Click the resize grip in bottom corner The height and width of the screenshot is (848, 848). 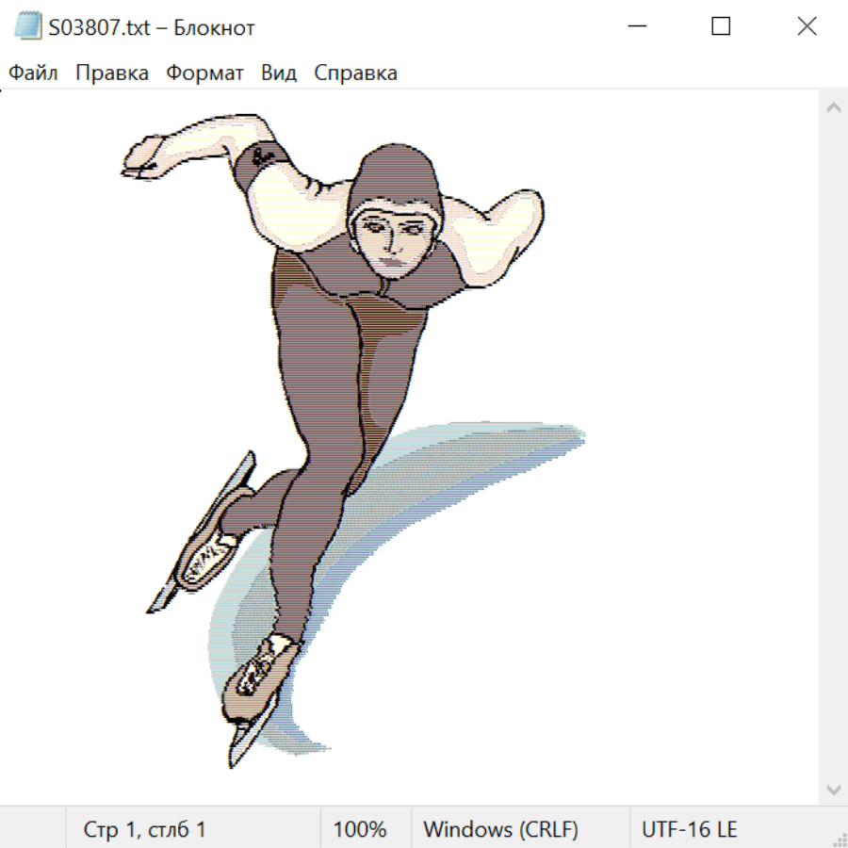[x=839, y=839]
